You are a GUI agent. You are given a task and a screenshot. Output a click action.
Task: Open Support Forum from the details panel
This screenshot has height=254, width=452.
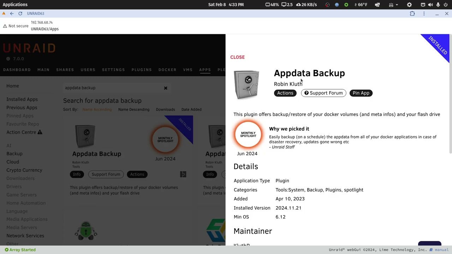click(x=323, y=93)
